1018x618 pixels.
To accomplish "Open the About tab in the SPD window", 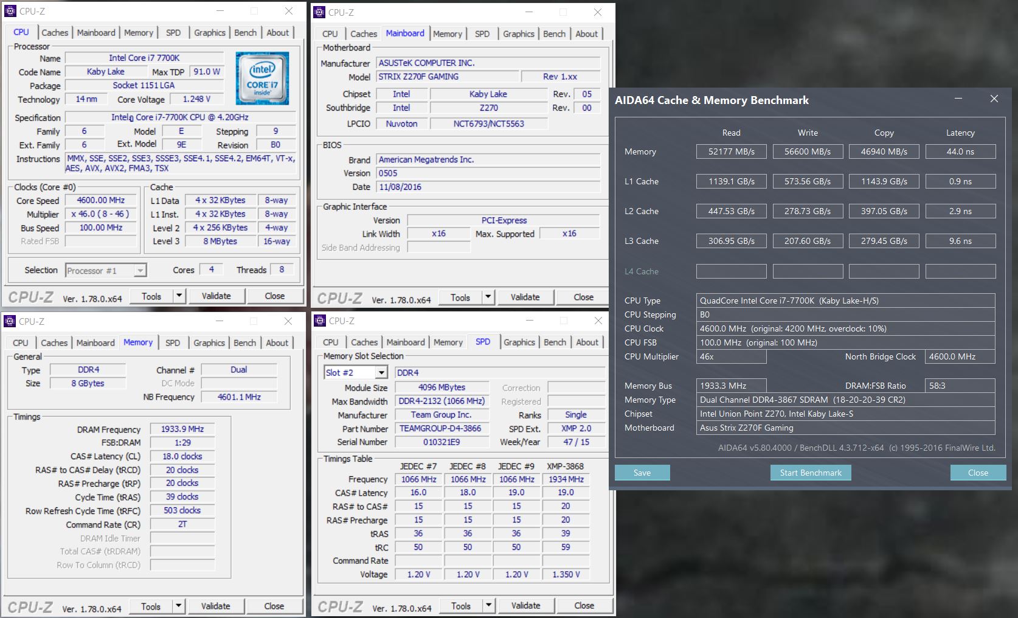I will pyautogui.click(x=587, y=342).
